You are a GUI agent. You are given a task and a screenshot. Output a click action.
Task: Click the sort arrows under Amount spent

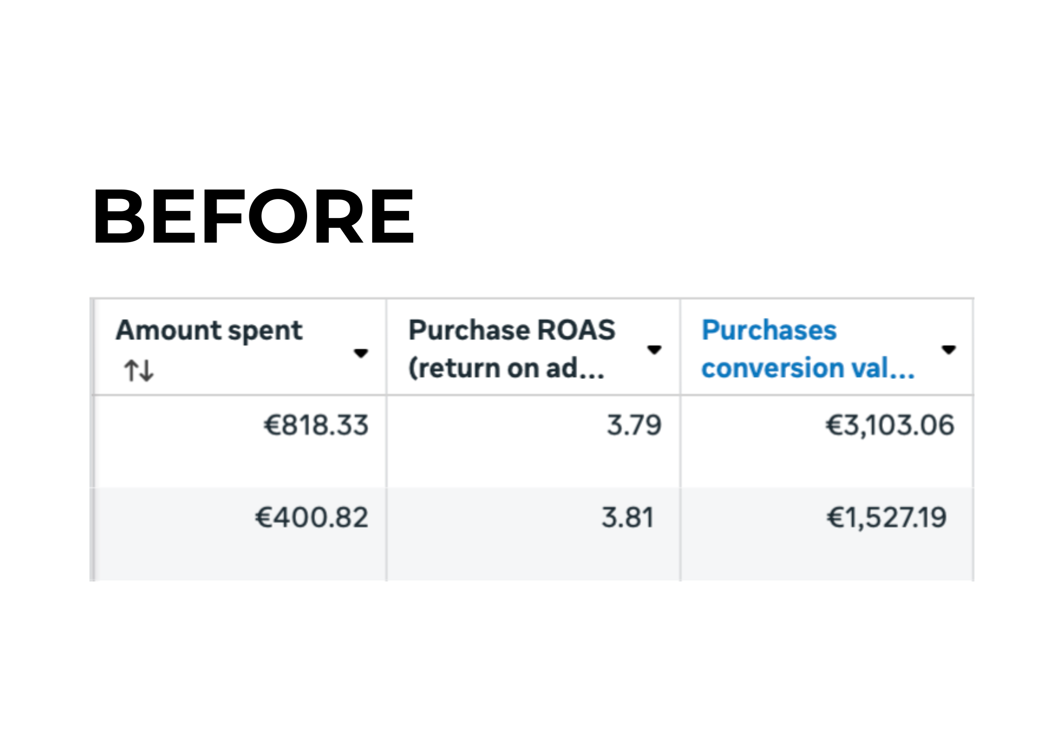pyautogui.click(x=139, y=370)
